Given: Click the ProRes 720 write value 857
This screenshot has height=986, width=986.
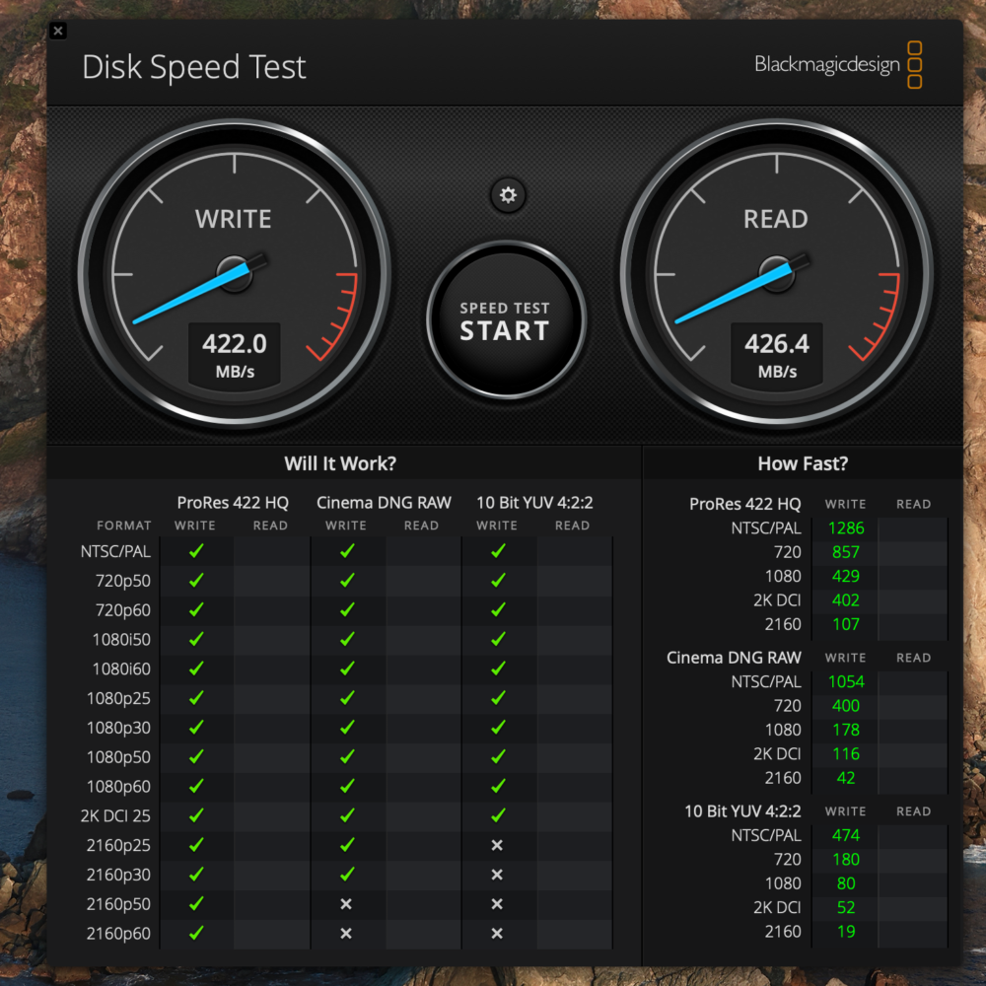Looking at the screenshot, I should (x=846, y=552).
